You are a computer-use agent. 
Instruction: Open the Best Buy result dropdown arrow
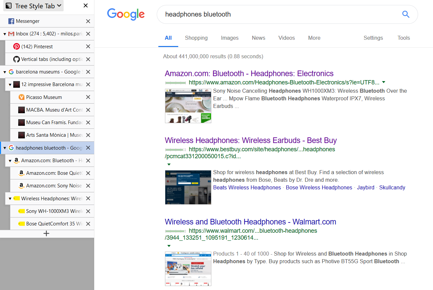click(x=169, y=164)
